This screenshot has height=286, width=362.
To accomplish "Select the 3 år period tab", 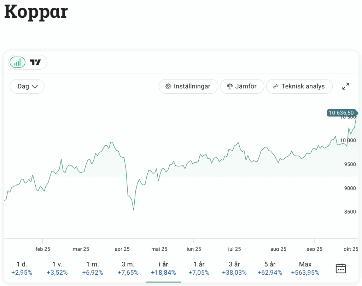I will [x=234, y=268].
